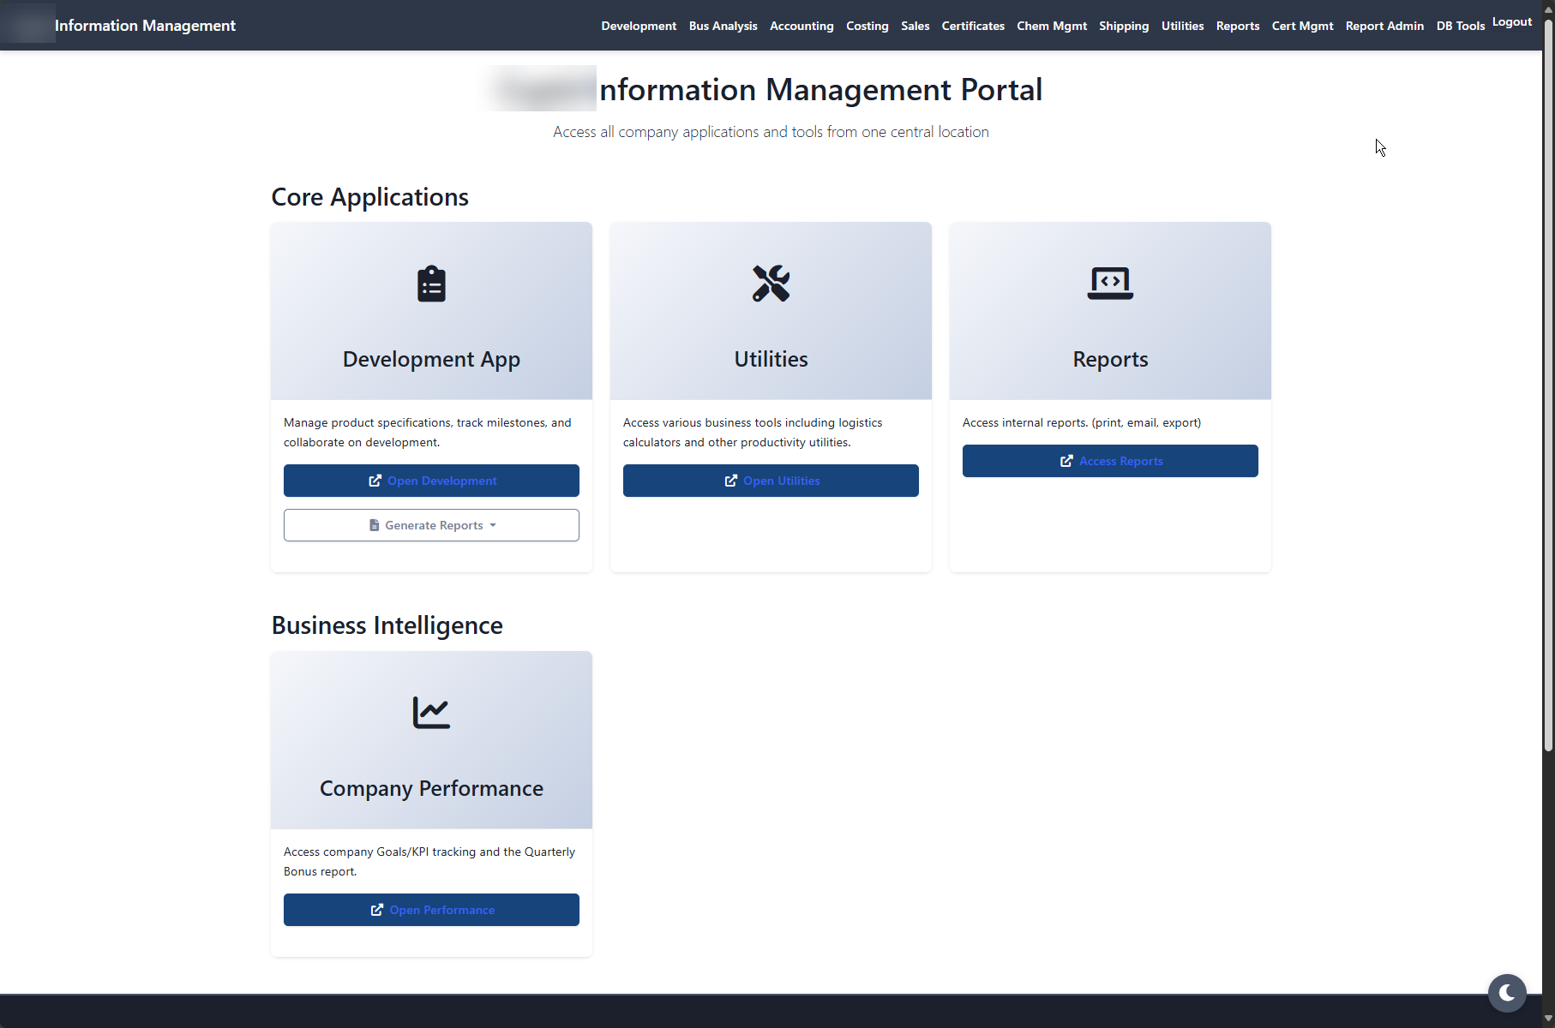Screen dimensions: 1555x1028
Task: Click the Reports laptop code icon
Action: coord(1110,284)
